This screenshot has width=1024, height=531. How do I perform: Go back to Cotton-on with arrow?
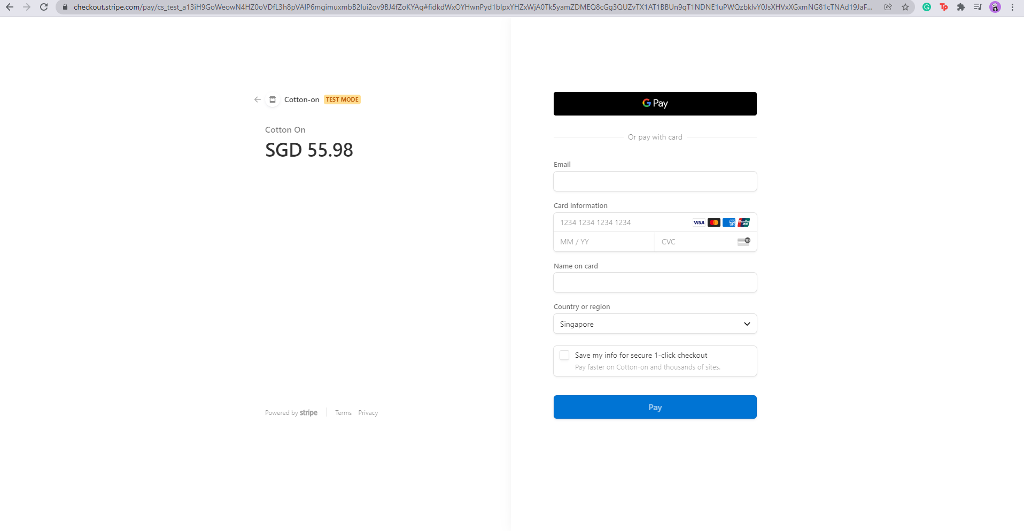click(x=258, y=99)
